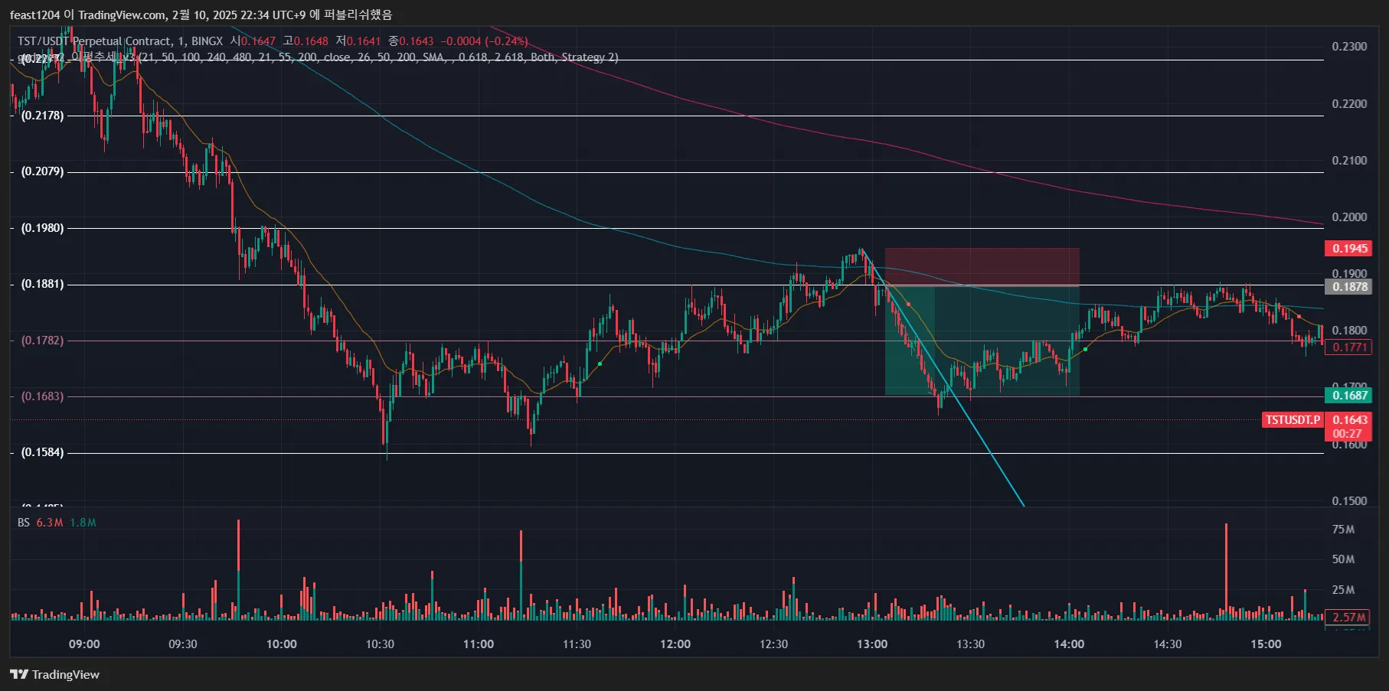Click the 13:30 time axis label

tap(970, 644)
